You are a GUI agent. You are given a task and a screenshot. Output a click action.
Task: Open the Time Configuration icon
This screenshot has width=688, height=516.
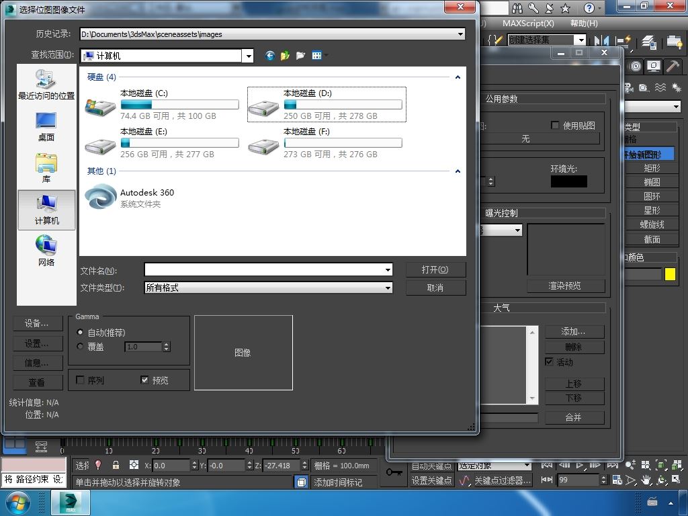coord(617,480)
